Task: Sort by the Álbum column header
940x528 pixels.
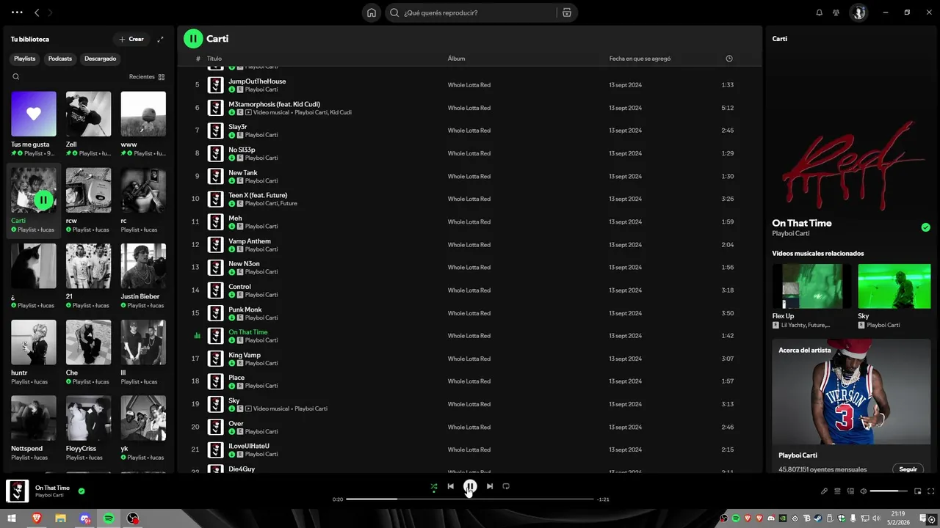Action: [456, 59]
